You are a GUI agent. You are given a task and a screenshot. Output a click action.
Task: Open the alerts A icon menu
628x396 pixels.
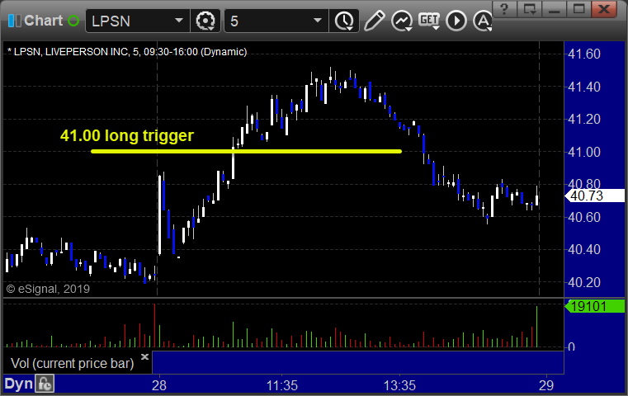483,21
